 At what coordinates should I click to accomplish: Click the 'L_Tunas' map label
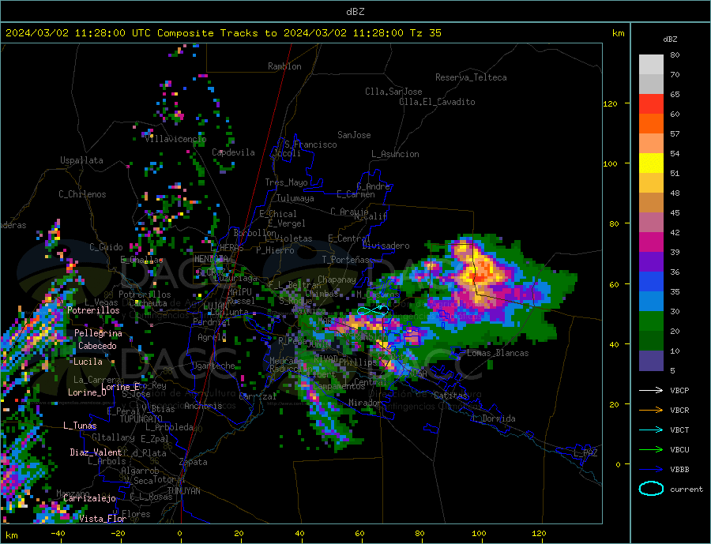[x=80, y=426]
